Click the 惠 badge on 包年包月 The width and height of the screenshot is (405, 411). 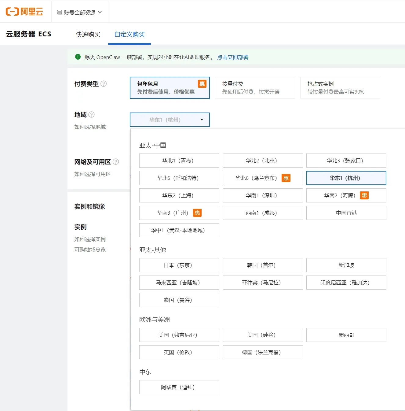(x=202, y=84)
